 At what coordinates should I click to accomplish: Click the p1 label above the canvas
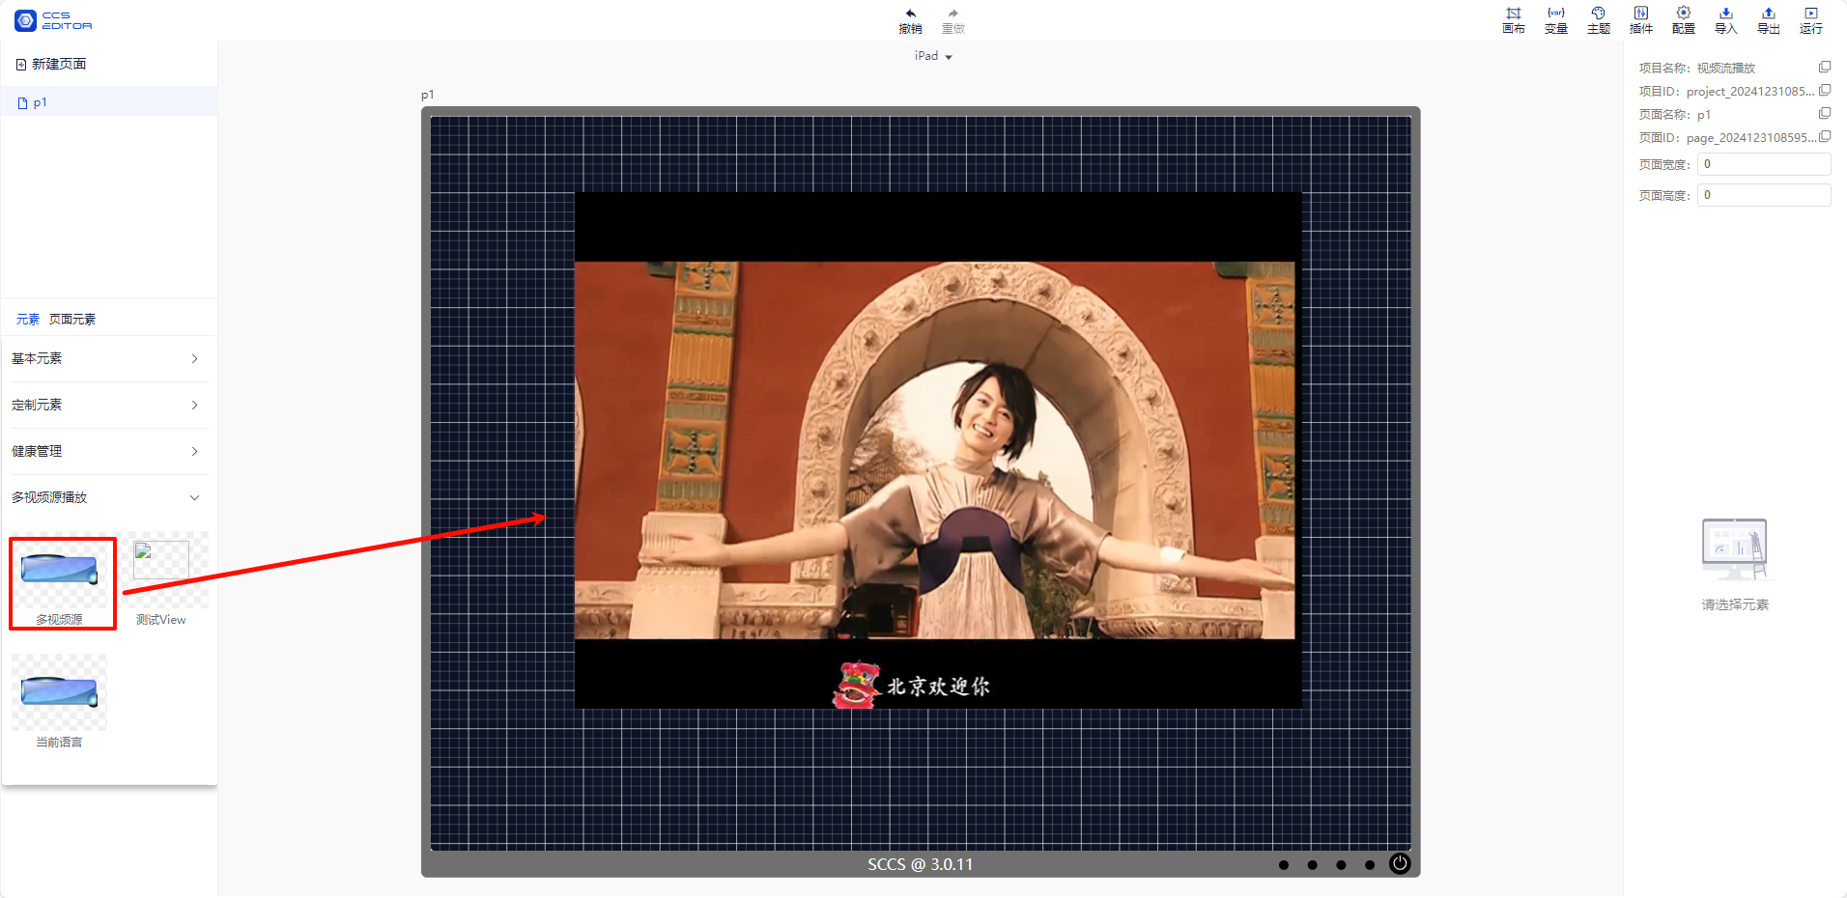[427, 95]
